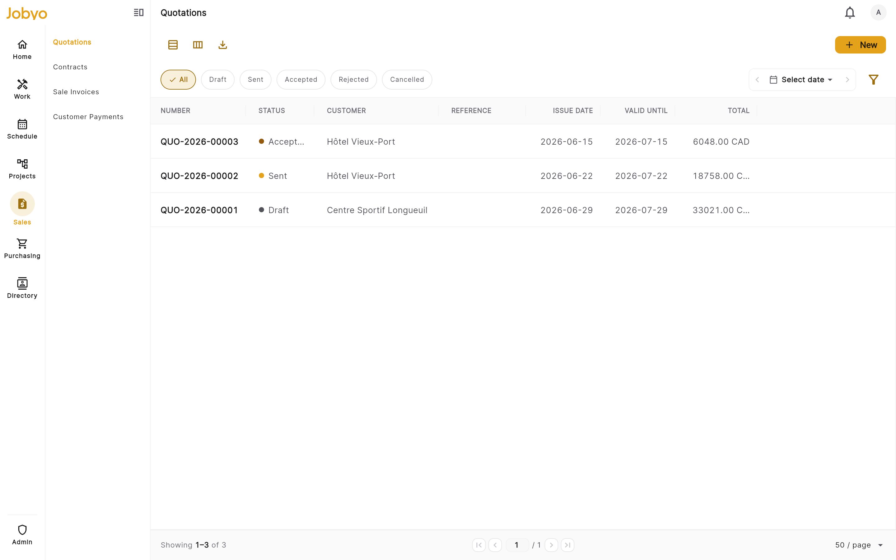896x560 pixels.
Task: Collapse the sidebar panel icon
Action: pyautogui.click(x=138, y=12)
